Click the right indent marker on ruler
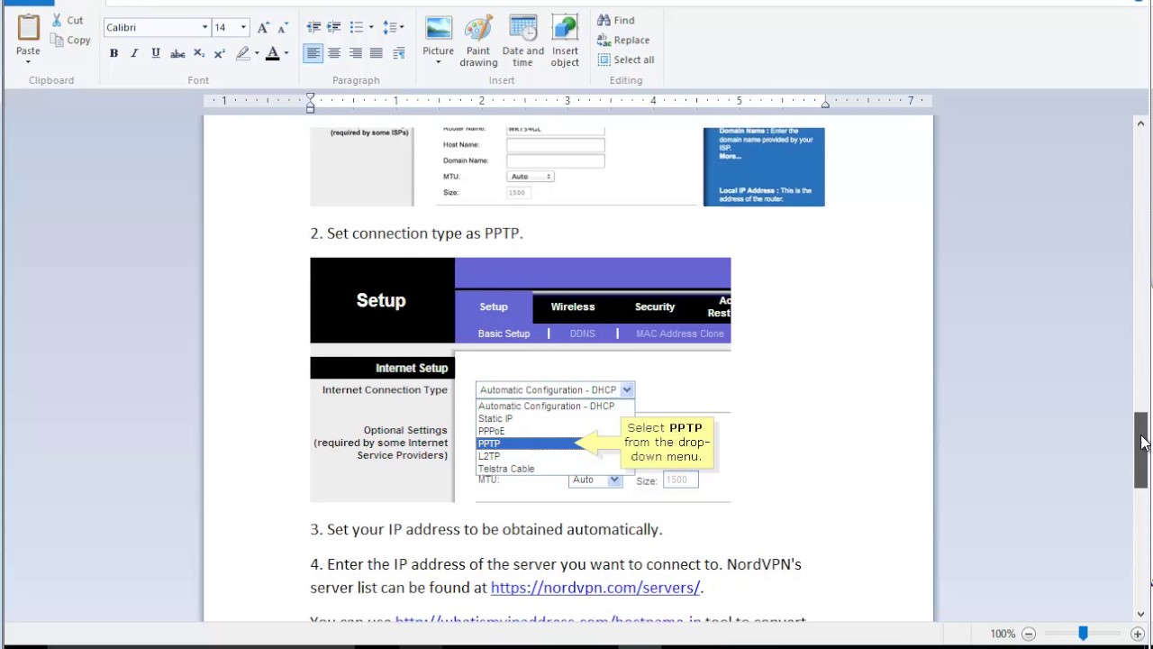The image size is (1153, 649). coord(824,105)
